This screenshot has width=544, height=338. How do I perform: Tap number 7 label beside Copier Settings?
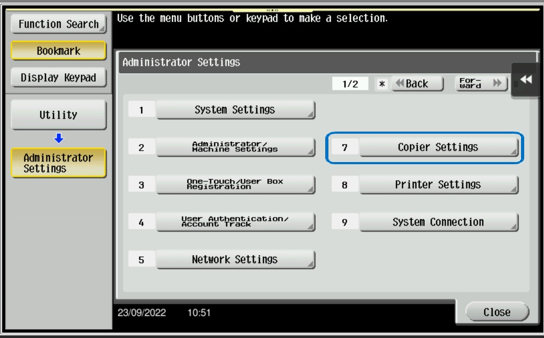point(345,147)
